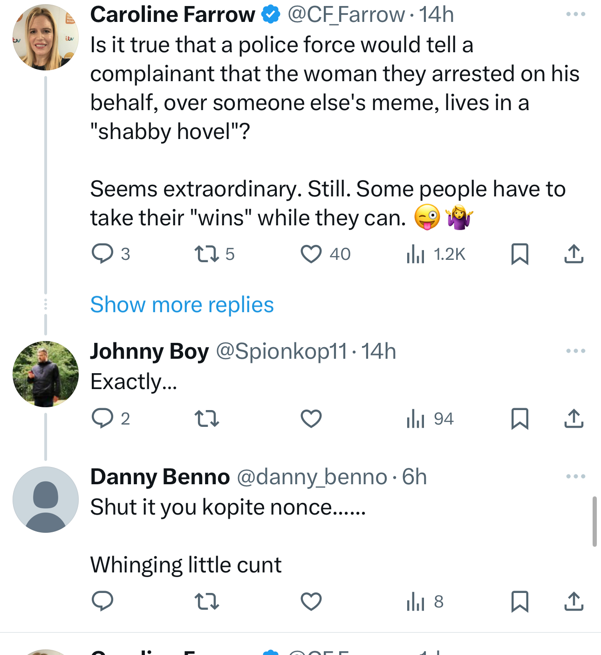Share Danny Benno's tweet
Image resolution: width=601 pixels, height=655 pixels.
tap(574, 601)
